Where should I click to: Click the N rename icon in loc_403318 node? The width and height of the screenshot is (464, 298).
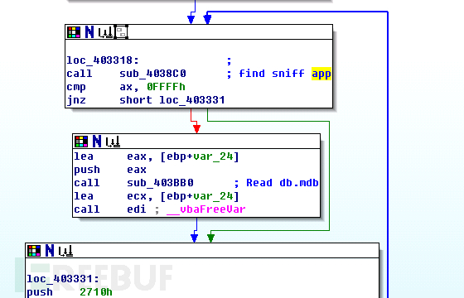89,32
